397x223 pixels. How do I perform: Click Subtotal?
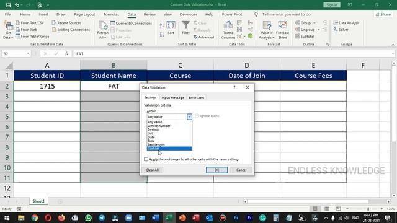coord(305,37)
